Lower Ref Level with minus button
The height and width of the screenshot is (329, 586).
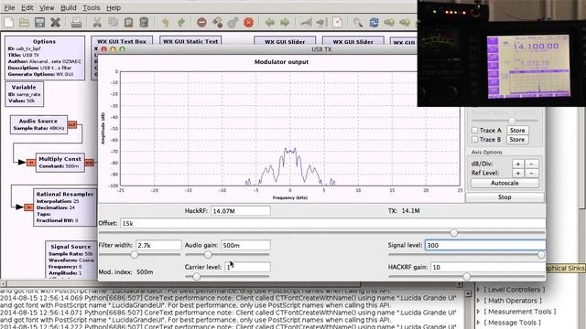point(531,173)
